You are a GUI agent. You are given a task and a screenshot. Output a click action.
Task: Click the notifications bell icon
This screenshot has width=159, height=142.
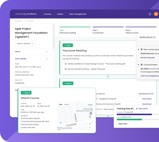point(150,14)
